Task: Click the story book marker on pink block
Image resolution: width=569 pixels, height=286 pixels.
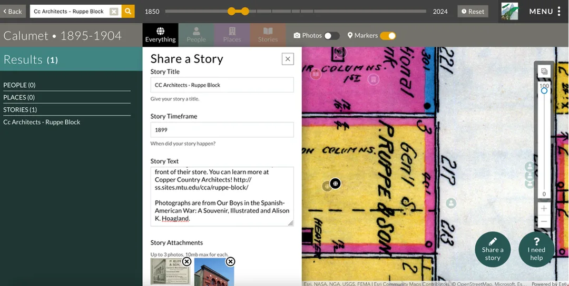Action: (316, 74)
